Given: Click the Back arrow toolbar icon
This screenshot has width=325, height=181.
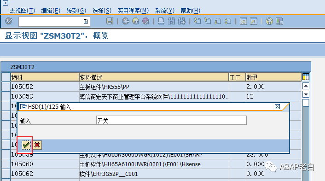Looking at the screenshot, I should (x=125, y=21).
